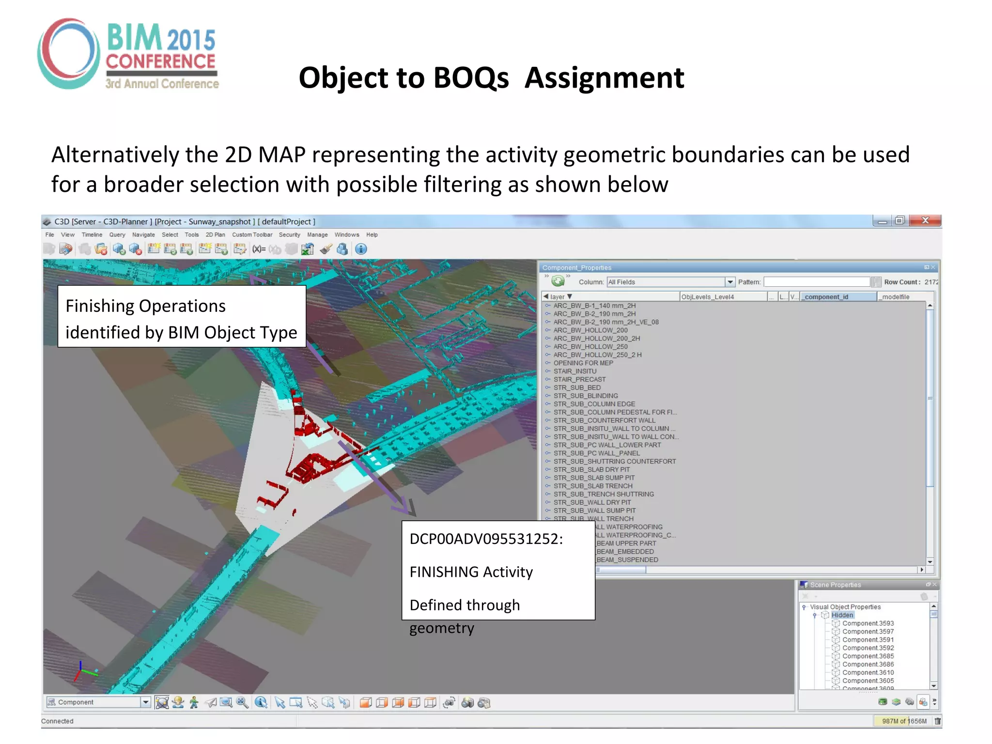Click the camera snapshot icon
The image size is (992, 744).
(x=467, y=702)
